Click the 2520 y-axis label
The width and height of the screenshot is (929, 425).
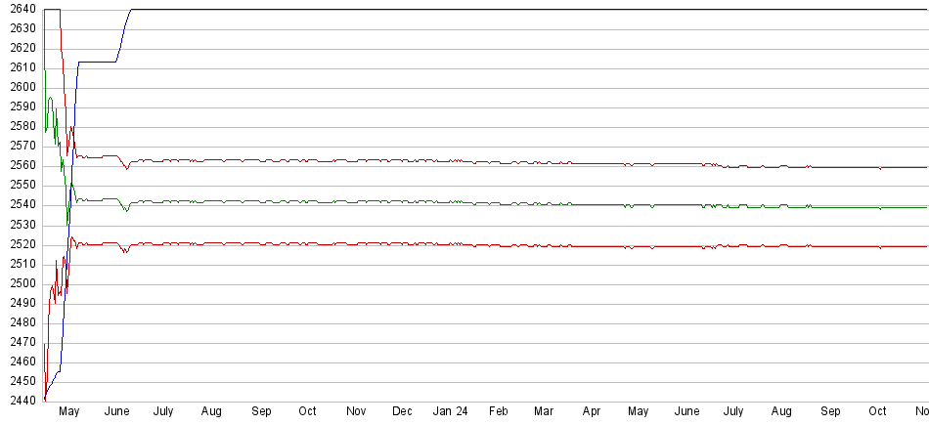coord(22,244)
